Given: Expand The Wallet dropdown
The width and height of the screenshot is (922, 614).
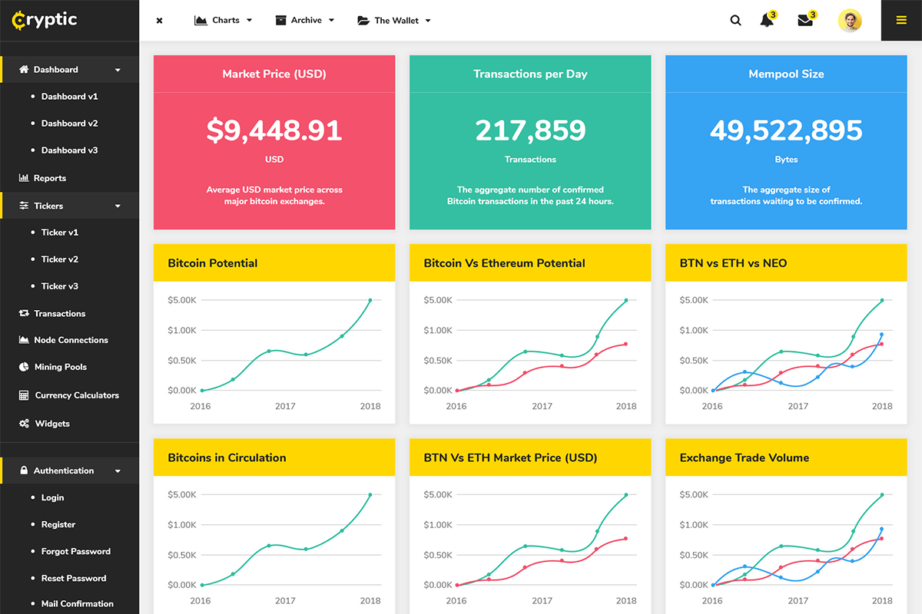Looking at the screenshot, I should pos(394,21).
